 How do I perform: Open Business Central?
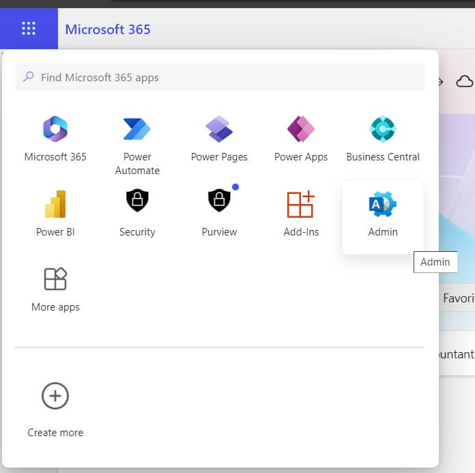(x=383, y=139)
